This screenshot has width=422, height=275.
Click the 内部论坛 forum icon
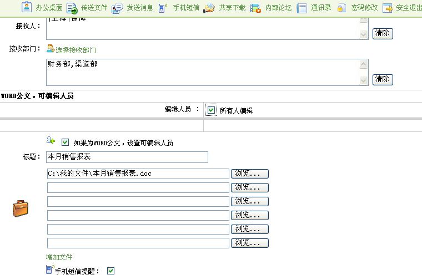click(255, 8)
